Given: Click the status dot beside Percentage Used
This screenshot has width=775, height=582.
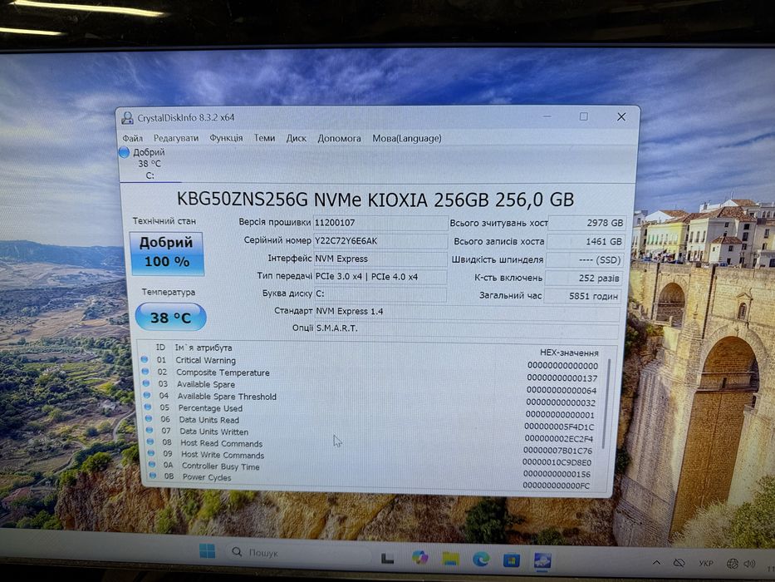Looking at the screenshot, I should pyautogui.click(x=149, y=407).
